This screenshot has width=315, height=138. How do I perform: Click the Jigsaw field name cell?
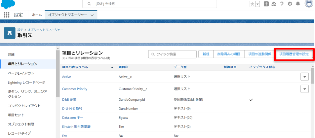(x=124, y=118)
